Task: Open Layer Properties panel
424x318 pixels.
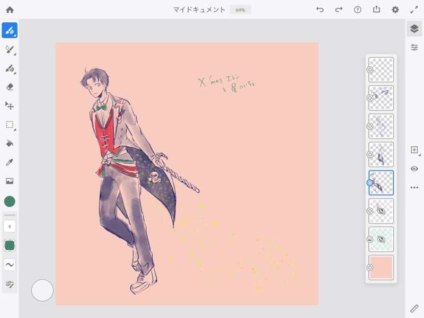Action: pyautogui.click(x=414, y=48)
